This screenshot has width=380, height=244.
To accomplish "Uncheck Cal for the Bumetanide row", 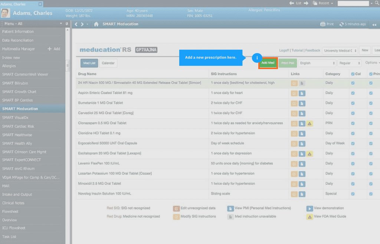I will (353, 103).
